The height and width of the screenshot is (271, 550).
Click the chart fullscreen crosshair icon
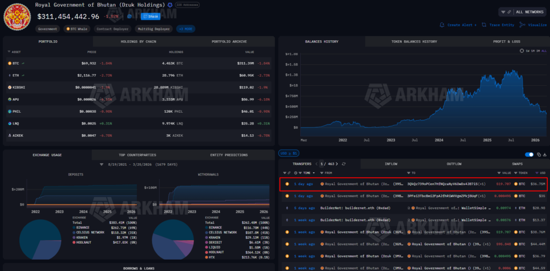522,51
